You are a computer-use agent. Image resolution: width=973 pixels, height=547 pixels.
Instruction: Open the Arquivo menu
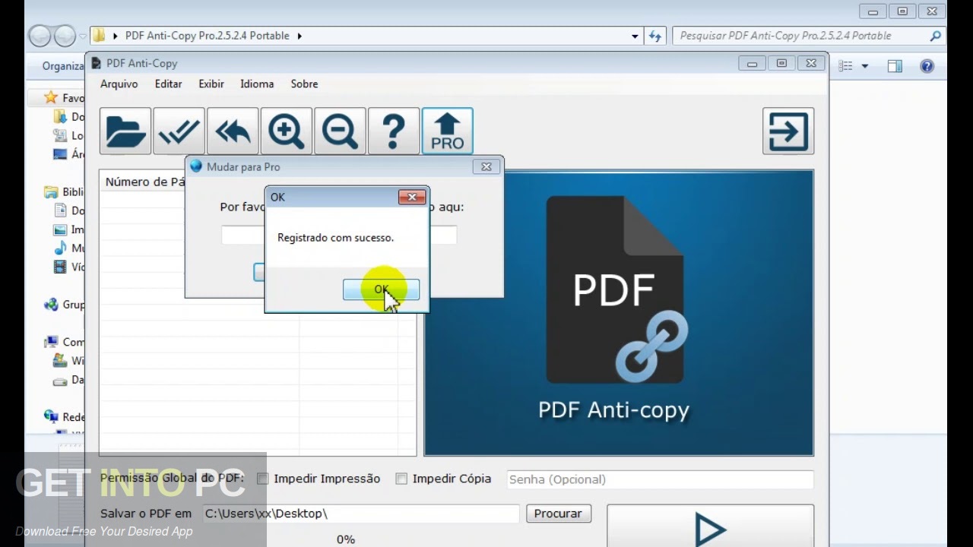click(x=119, y=84)
